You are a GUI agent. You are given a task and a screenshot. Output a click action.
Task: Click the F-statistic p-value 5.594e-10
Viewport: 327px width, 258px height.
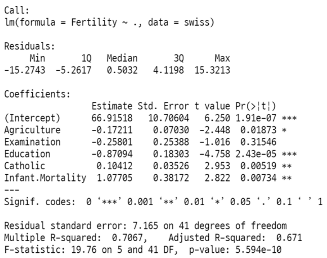[x=258, y=250]
